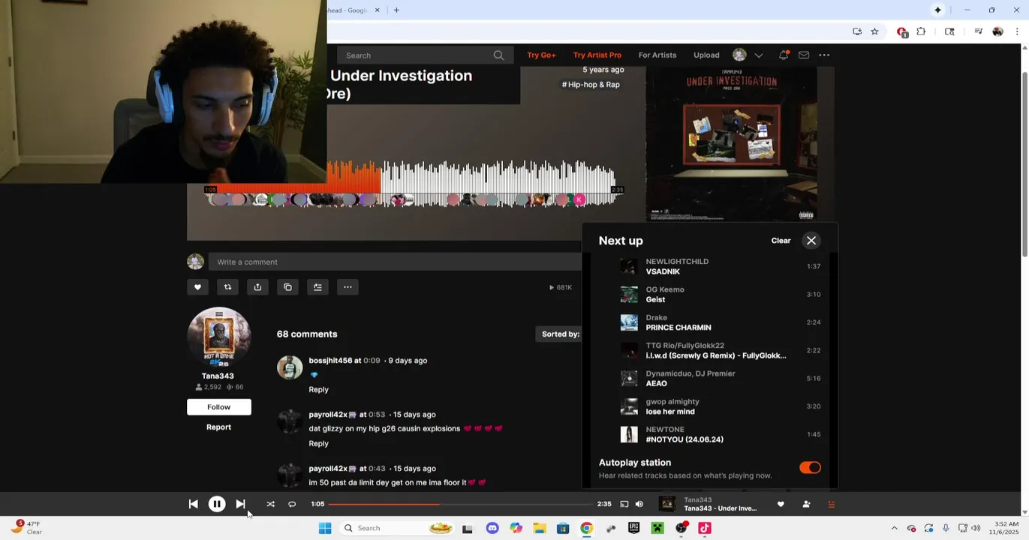The height and width of the screenshot is (540, 1029).
Task: Close the Next up panel
Action: (811, 241)
